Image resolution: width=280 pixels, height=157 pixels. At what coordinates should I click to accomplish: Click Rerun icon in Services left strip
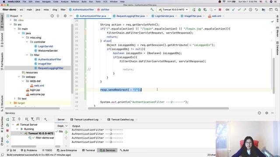tap(7, 119)
